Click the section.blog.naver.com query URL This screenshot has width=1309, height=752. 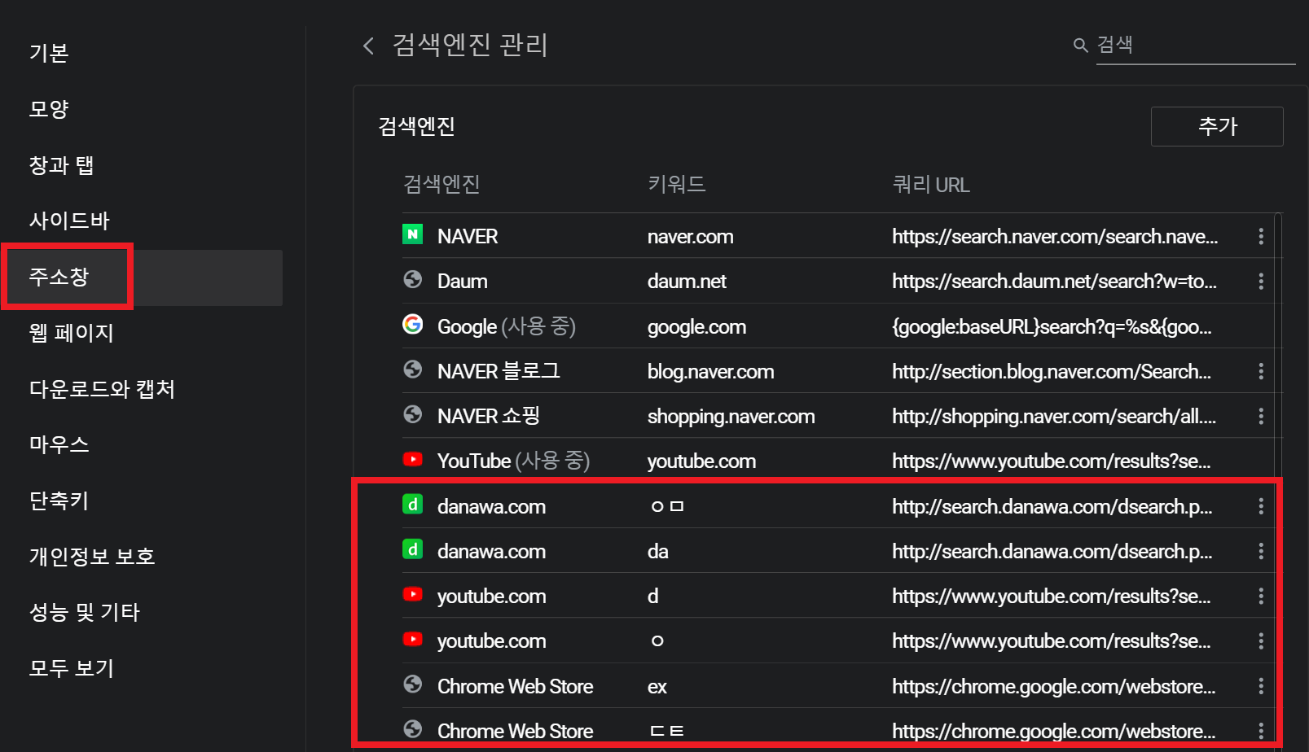click(1052, 371)
